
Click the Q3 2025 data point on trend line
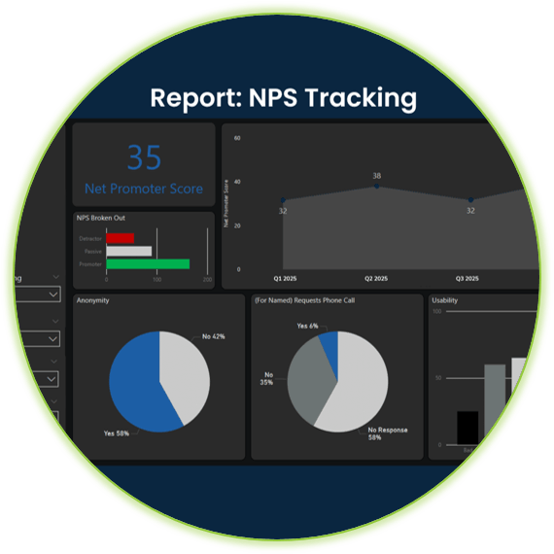pos(470,200)
